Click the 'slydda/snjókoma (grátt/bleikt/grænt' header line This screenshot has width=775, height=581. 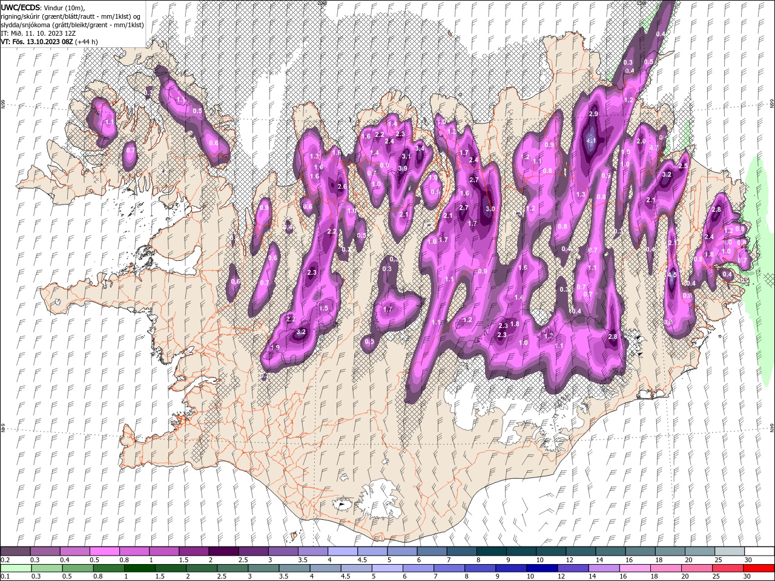(72, 24)
